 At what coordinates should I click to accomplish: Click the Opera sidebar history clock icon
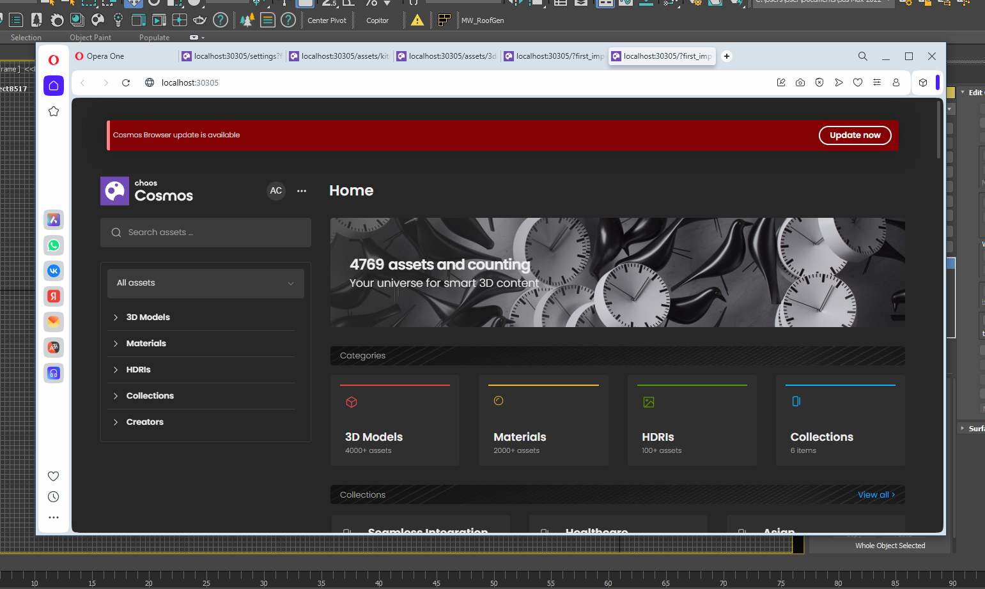(x=54, y=497)
